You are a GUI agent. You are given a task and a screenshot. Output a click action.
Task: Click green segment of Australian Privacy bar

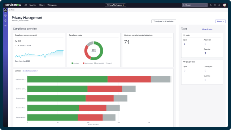(53, 108)
